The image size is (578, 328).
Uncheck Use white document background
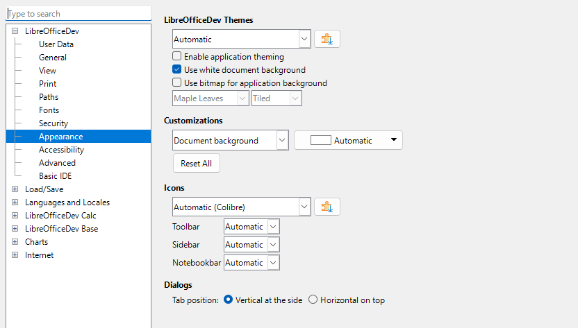pyautogui.click(x=177, y=69)
